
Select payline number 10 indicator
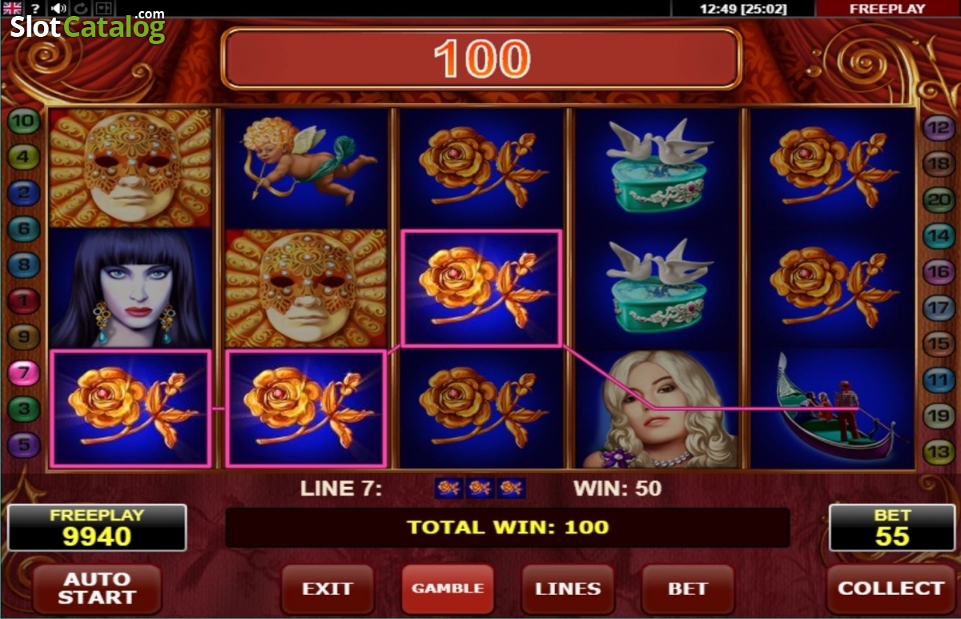[23, 122]
